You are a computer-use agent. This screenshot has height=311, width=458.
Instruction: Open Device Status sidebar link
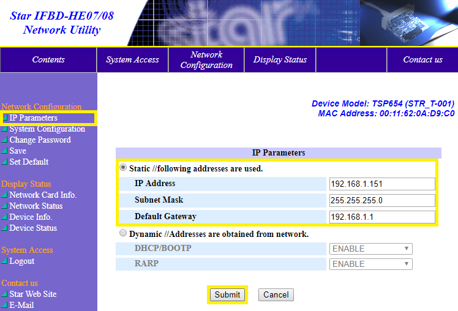(33, 228)
